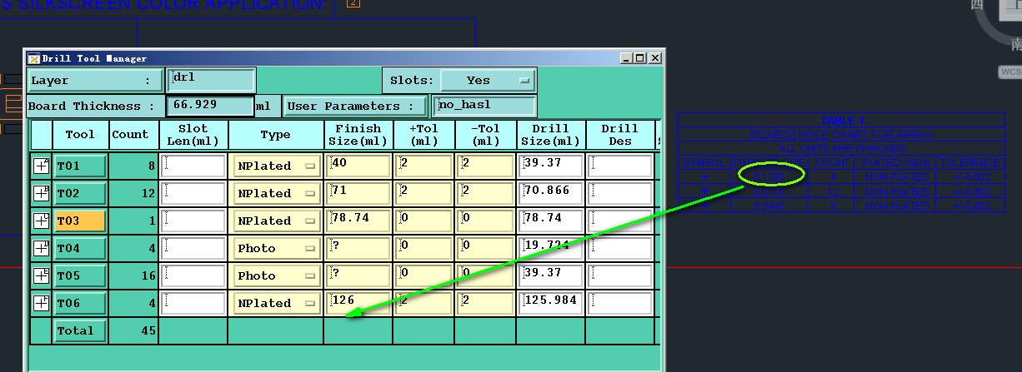1022x372 pixels.
Task: Open the Type dropdown for T06
Action: click(275, 303)
